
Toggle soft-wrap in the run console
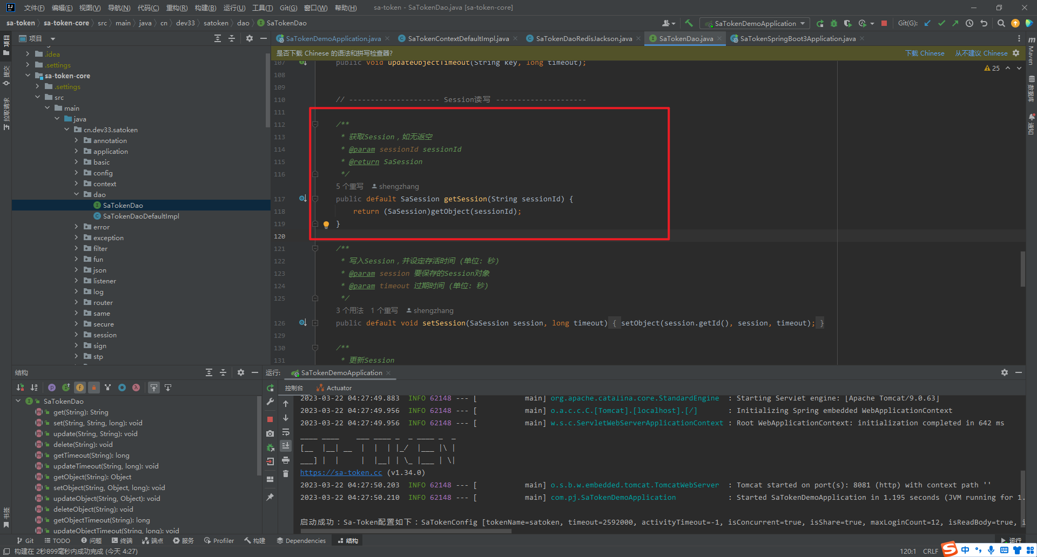click(x=286, y=432)
